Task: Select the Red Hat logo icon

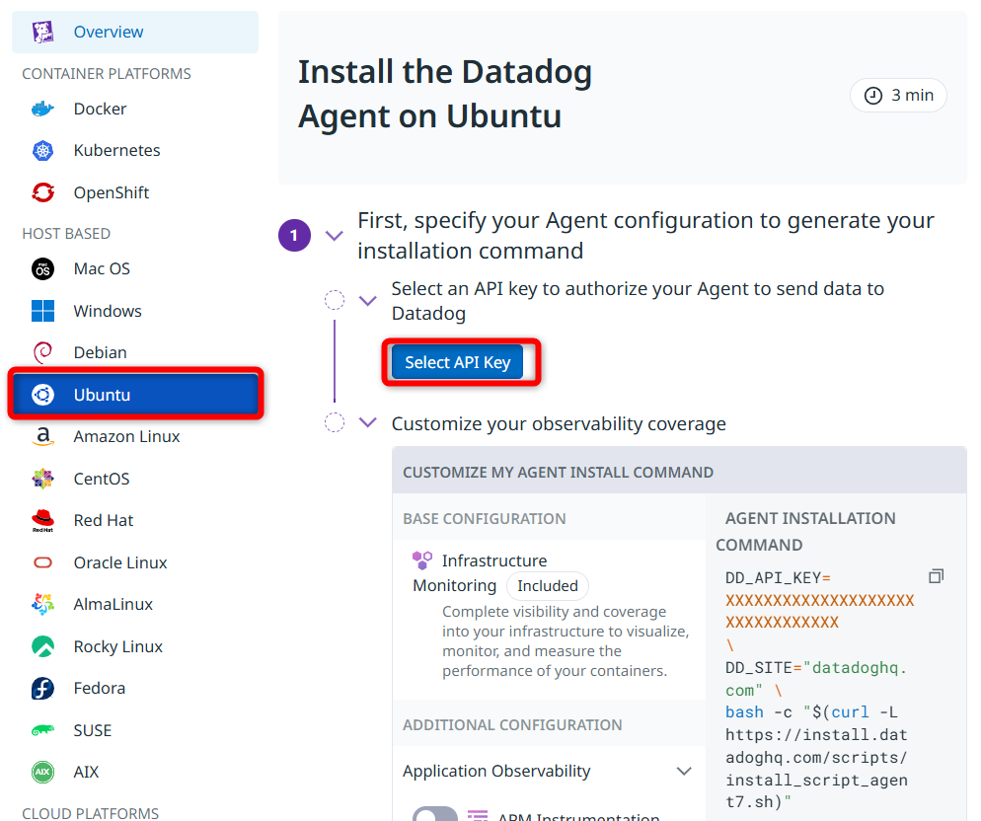Action: click(x=42, y=521)
